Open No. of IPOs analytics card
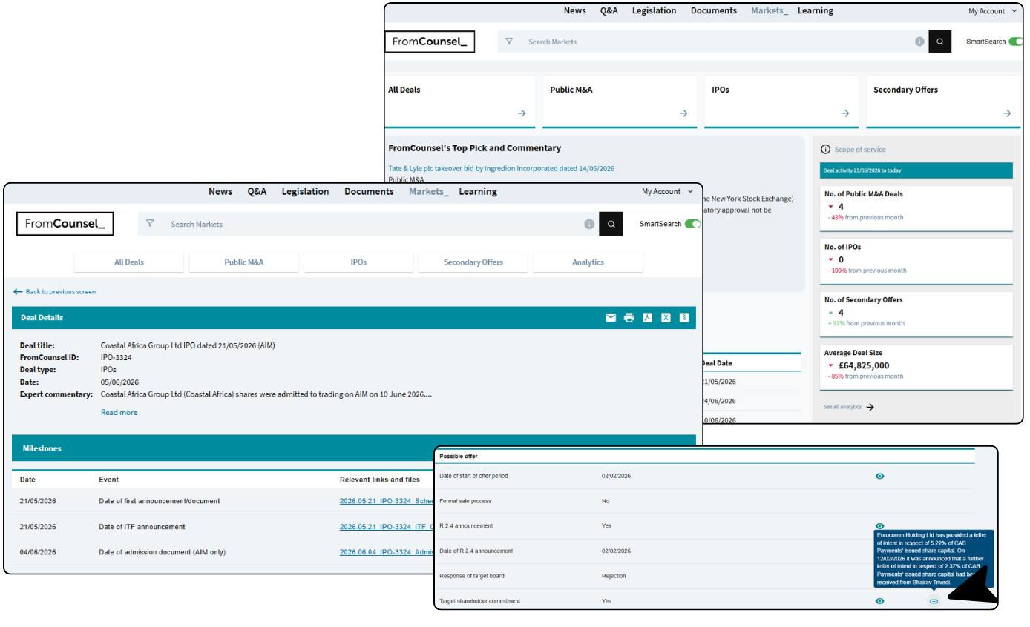The image size is (1030, 627). point(916,261)
